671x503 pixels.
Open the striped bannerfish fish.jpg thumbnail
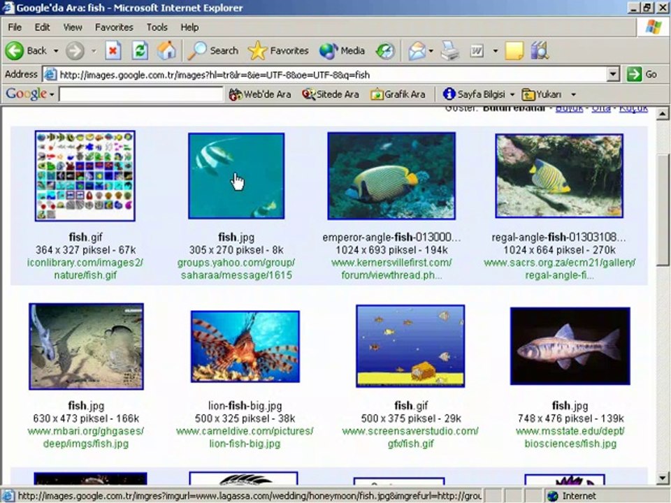236,176
